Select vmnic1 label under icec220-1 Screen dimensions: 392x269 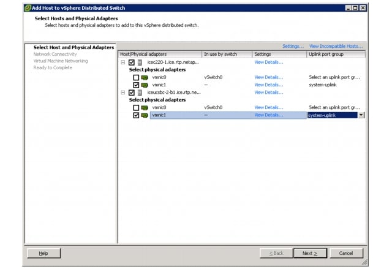tap(159, 85)
